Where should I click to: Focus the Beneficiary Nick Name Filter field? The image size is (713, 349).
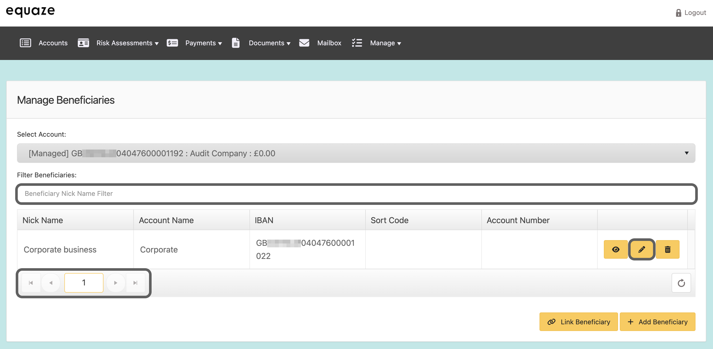[356, 194]
